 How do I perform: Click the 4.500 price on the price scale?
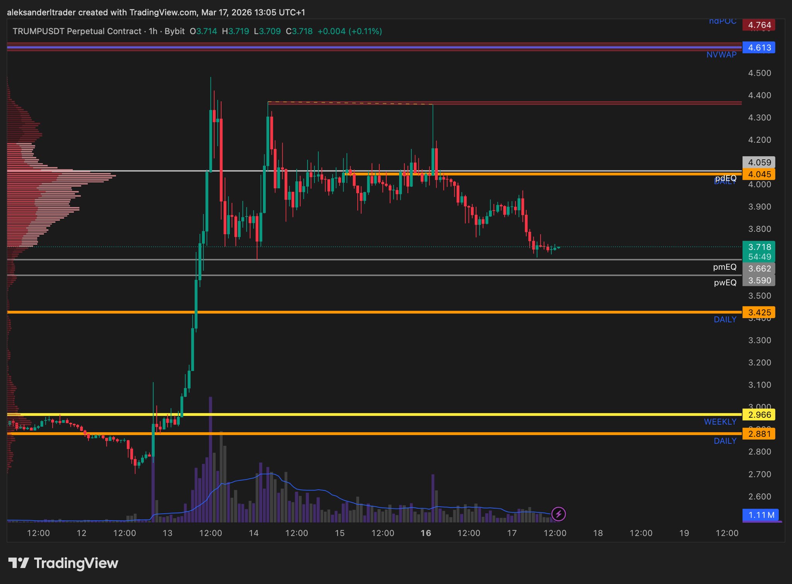759,73
